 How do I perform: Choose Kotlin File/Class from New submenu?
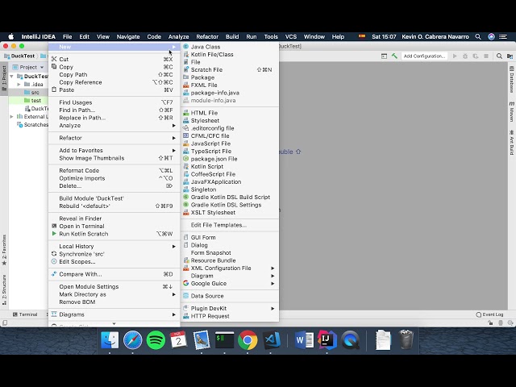click(229, 54)
